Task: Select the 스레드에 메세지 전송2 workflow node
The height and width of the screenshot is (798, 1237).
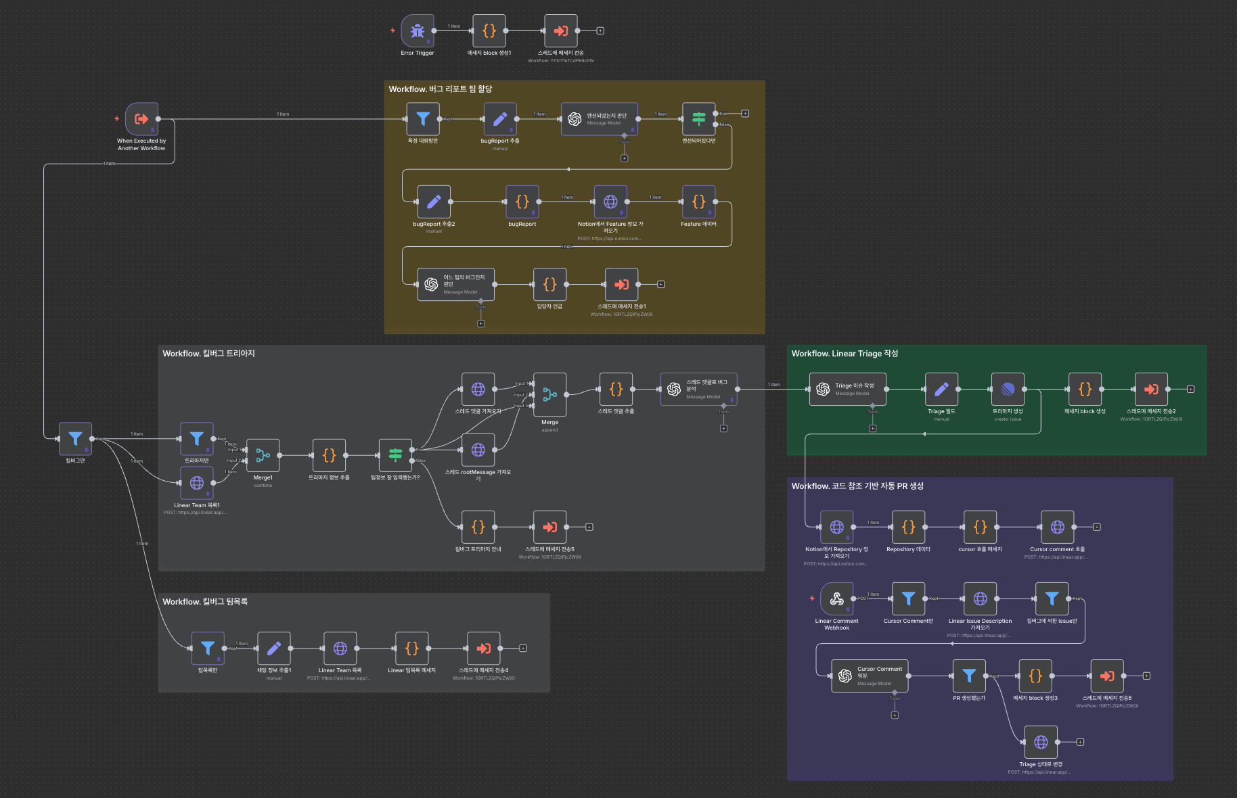Action: tap(1152, 390)
